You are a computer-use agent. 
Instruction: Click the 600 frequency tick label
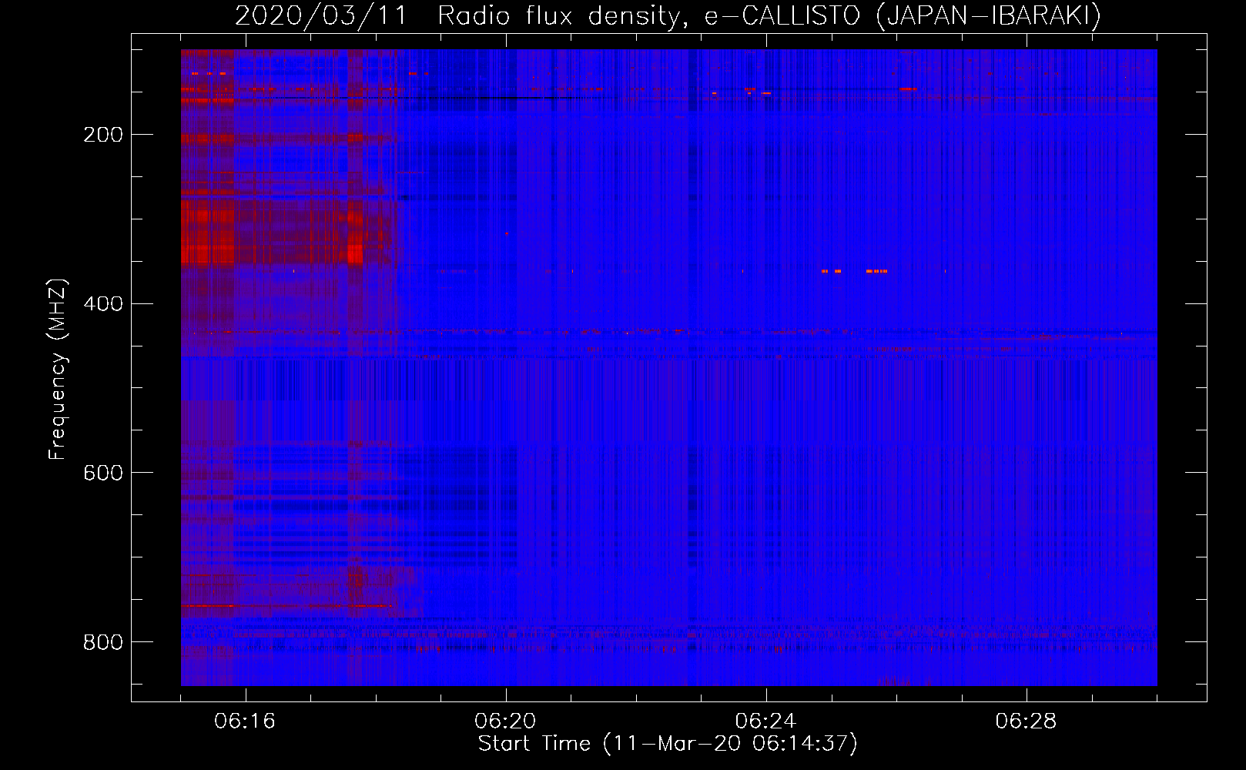103,473
